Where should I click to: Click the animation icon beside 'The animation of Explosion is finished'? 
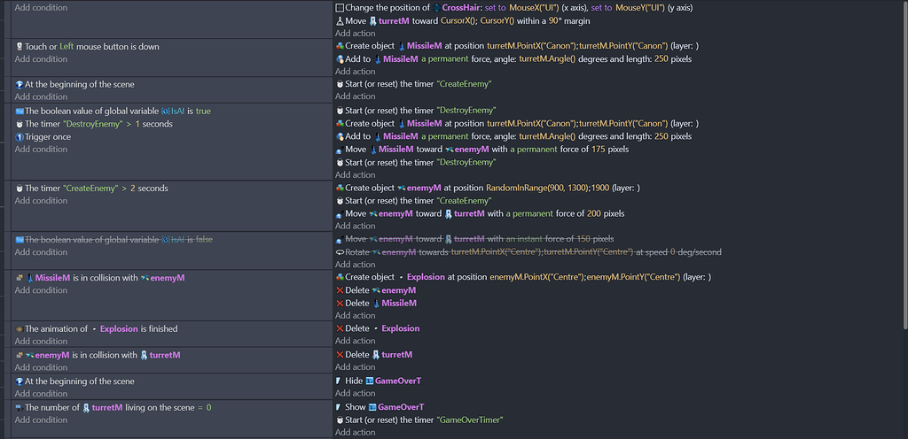pyautogui.click(x=20, y=329)
